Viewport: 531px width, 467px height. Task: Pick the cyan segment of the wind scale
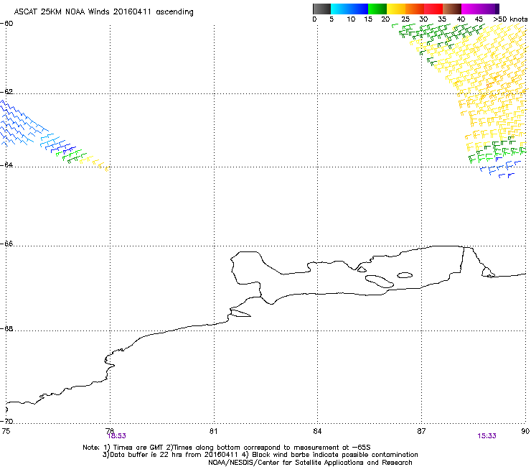pos(340,9)
